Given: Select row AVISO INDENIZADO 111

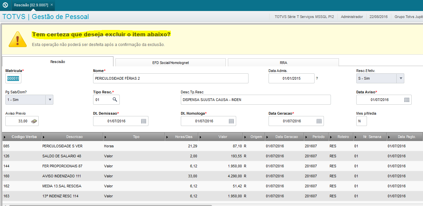Looking at the screenshot, I should pyautogui.click(x=213, y=176).
